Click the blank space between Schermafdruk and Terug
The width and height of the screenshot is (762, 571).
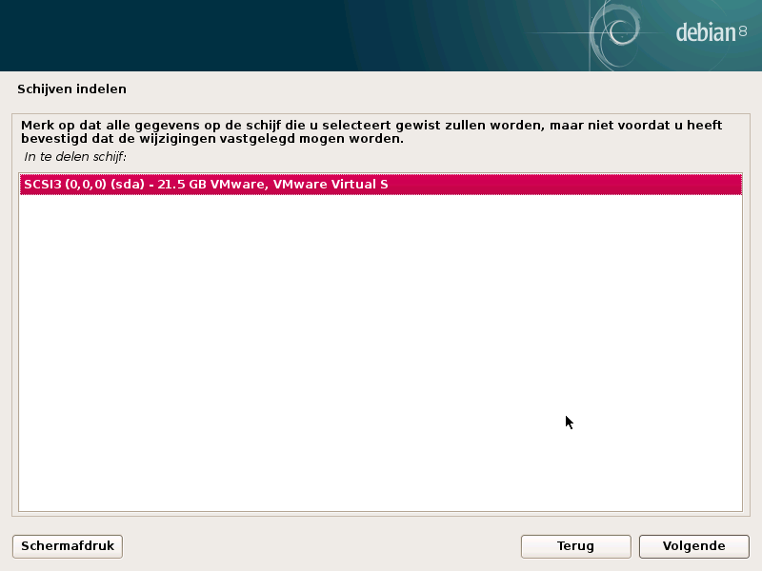click(324, 546)
